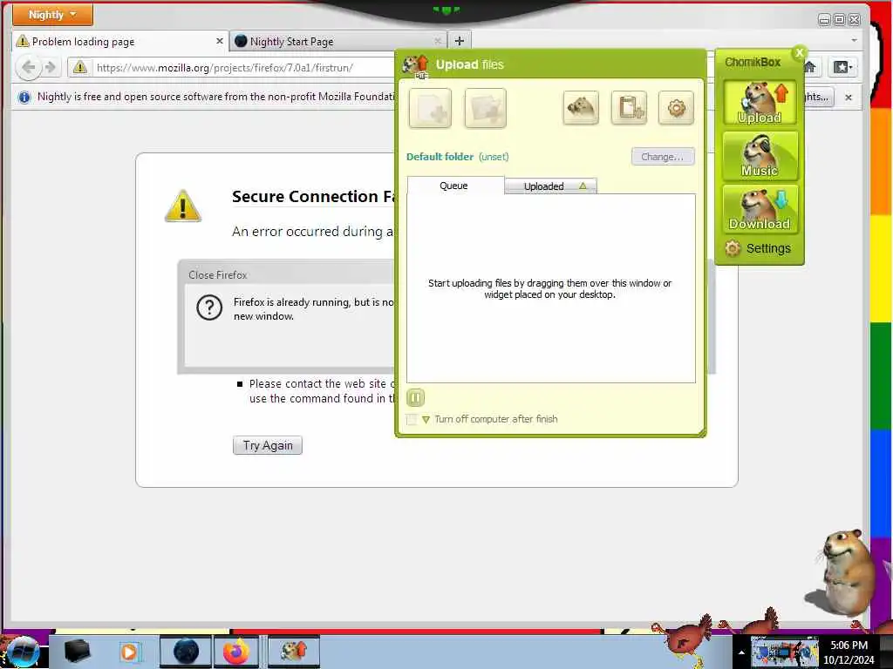Click the paste from clipboard upload icon
Viewport: 893px width, 669px height.
tap(630, 107)
